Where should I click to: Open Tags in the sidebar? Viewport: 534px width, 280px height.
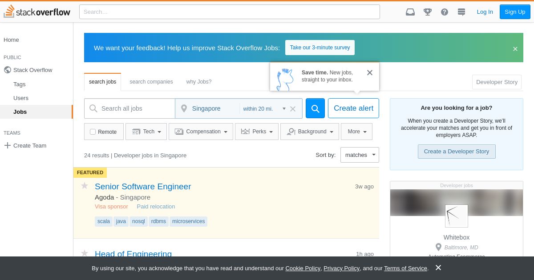pos(20,84)
